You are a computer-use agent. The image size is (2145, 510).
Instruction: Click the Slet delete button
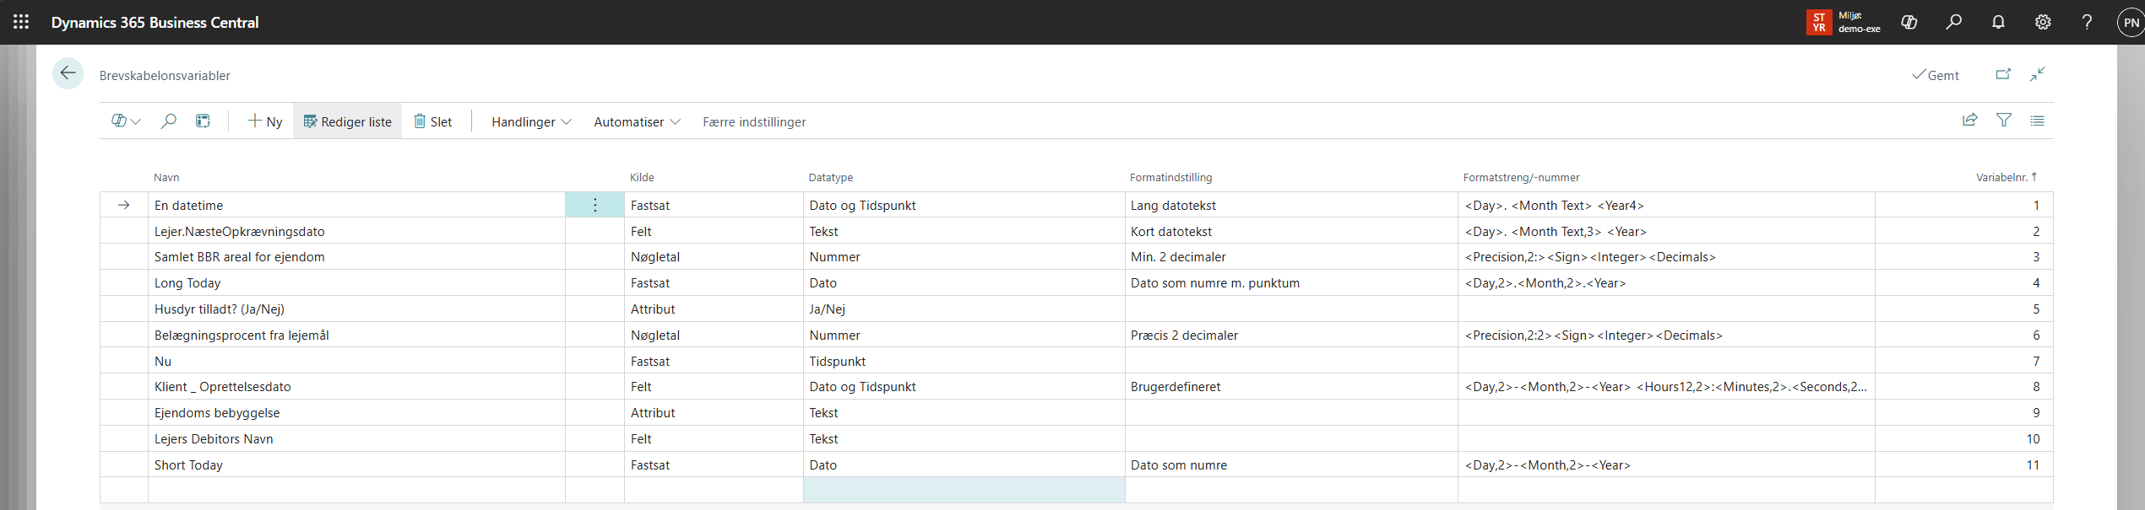tap(432, 121)
